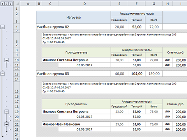Select column I header
Screen dimensions: 187x140
180,4
